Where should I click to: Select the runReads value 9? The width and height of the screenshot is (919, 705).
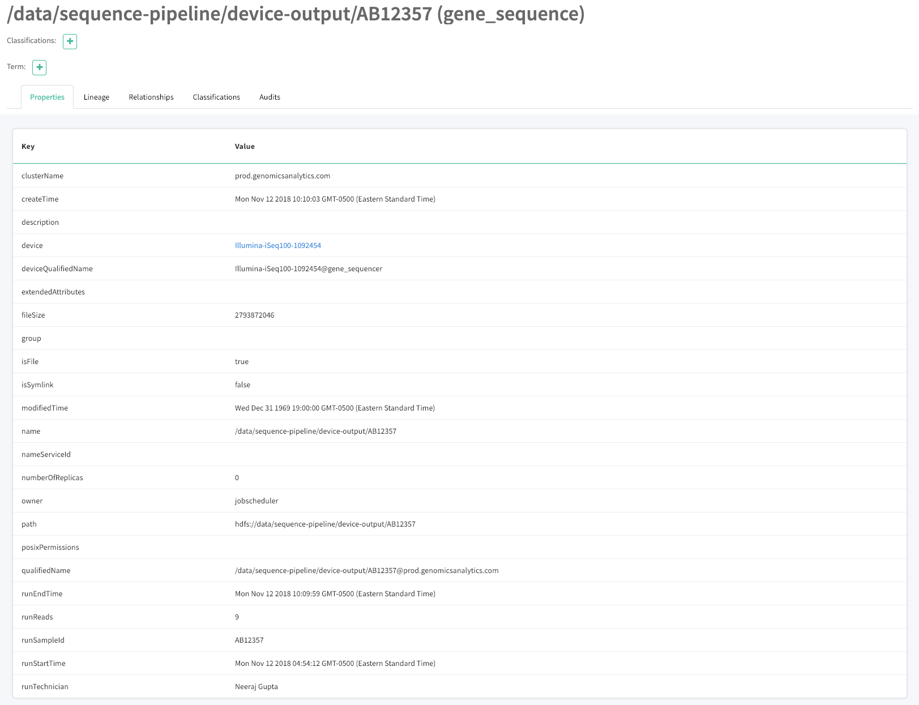237,617
